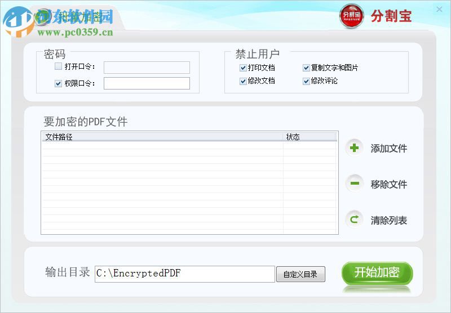Click the 添加文件 label

click(x=388, y=149)
